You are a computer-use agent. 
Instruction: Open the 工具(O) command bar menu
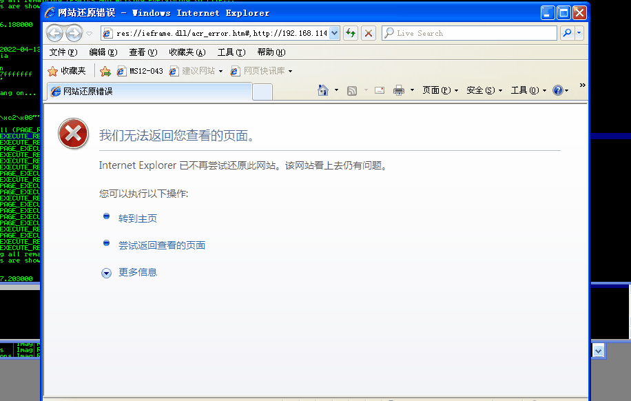529,90
